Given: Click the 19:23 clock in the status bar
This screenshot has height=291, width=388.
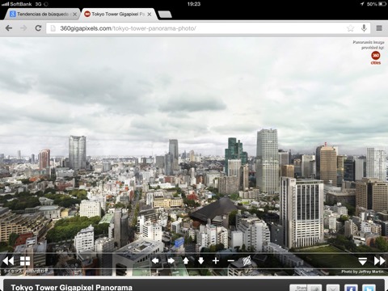Looking at the screenshot, I should [194, 4].
